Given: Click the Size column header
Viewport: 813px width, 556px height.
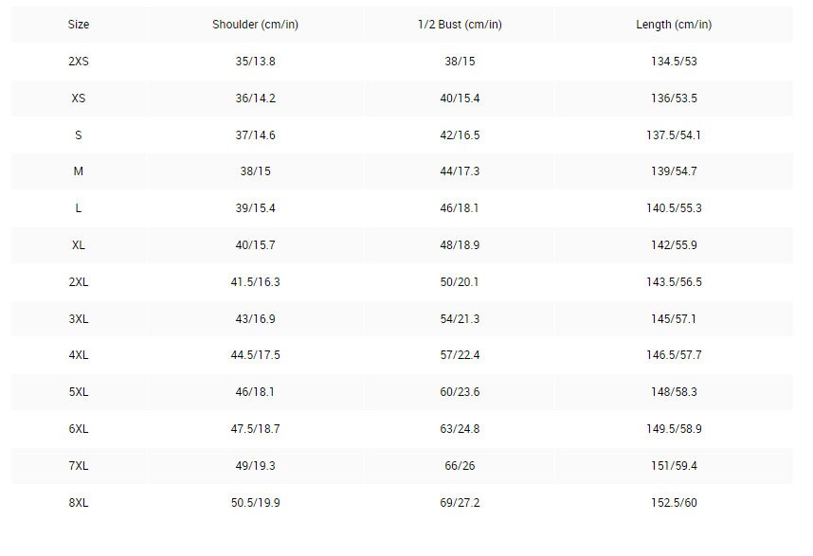Looking at the screenshot, I should pyautogui.click(x=79, y=25).
